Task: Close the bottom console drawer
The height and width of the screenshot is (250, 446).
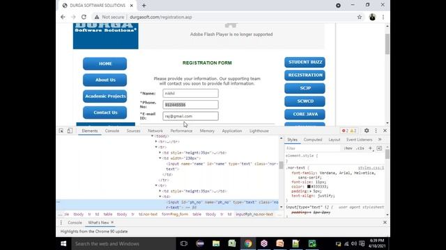Action: click(x=385, y=222)
